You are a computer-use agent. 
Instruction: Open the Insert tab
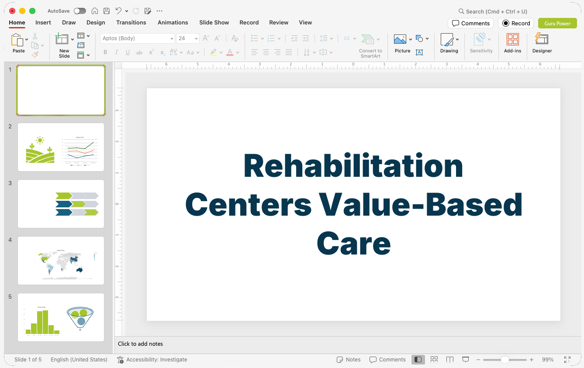pos(43,23)
